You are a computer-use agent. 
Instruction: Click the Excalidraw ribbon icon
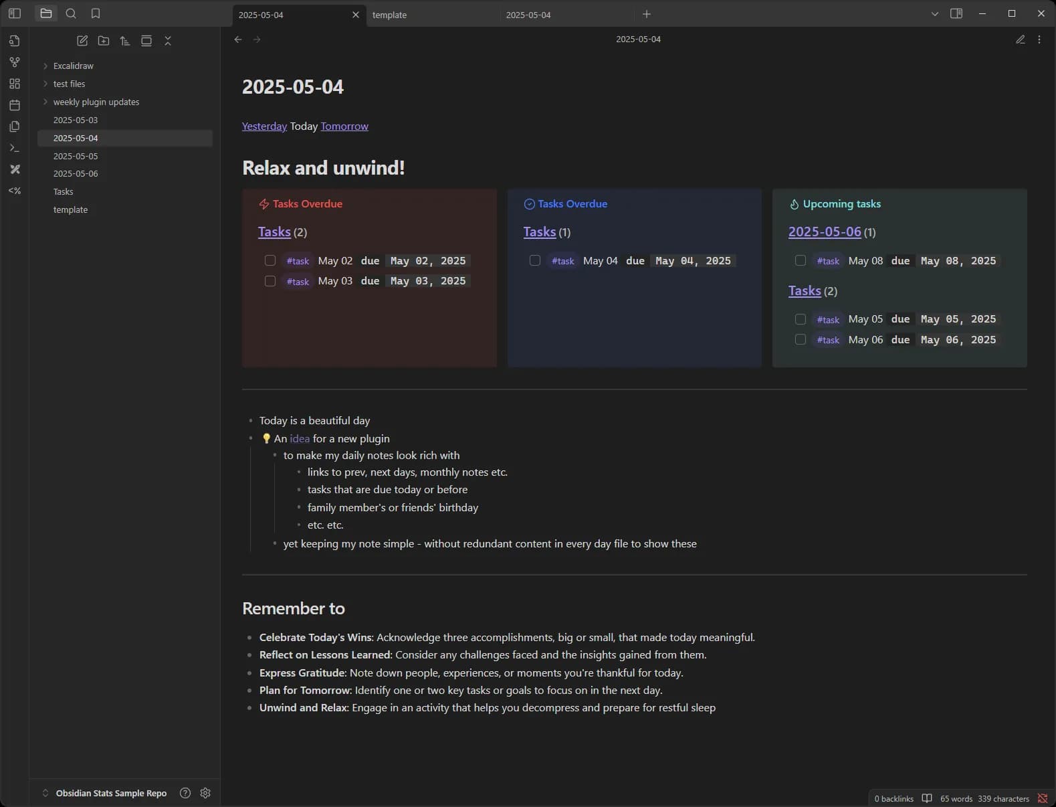point(15,169)
